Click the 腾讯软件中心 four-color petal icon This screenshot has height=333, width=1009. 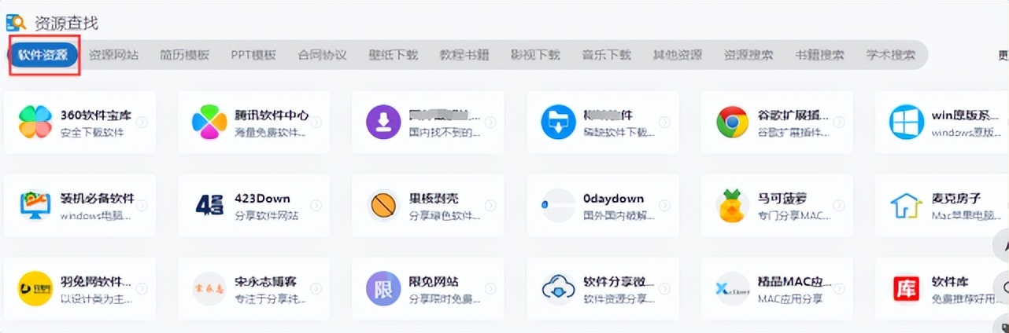coord(209,122)
